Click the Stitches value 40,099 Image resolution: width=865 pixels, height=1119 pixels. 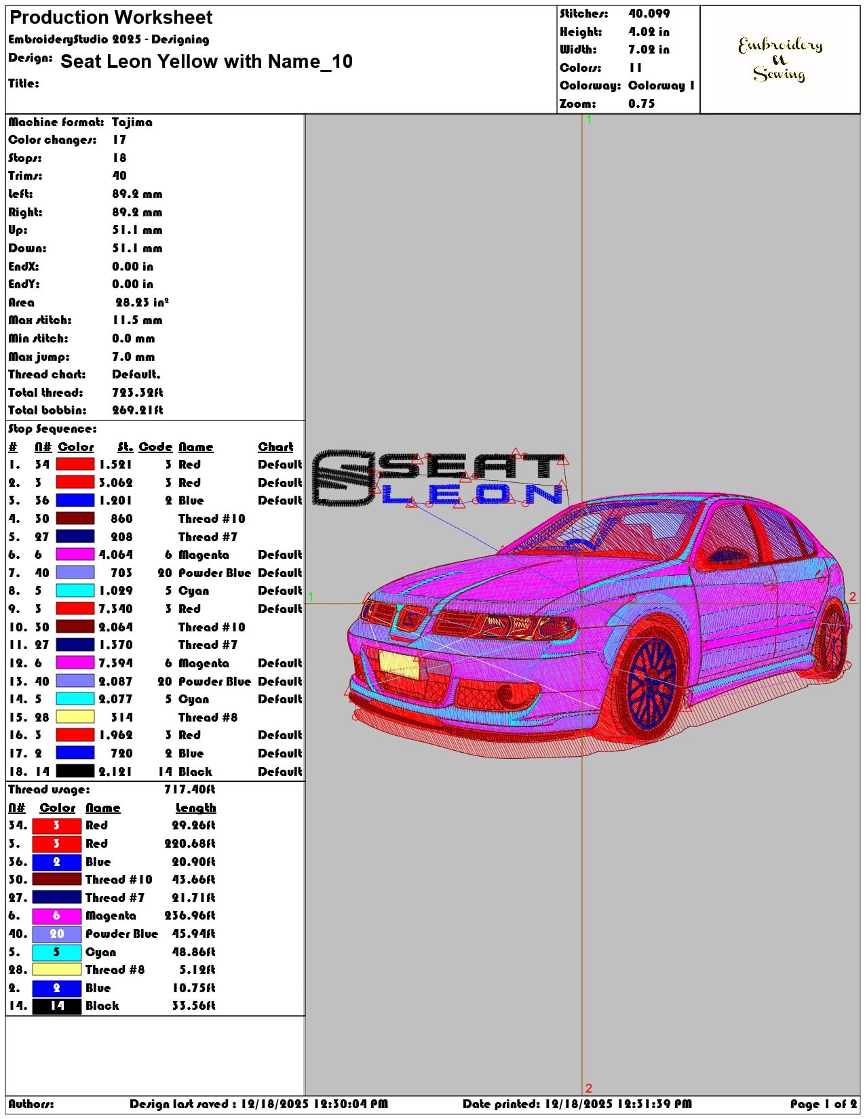click(x=649, y=14)
